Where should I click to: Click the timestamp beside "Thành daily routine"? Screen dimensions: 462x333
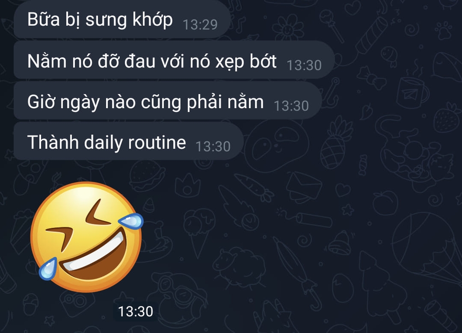213,146
